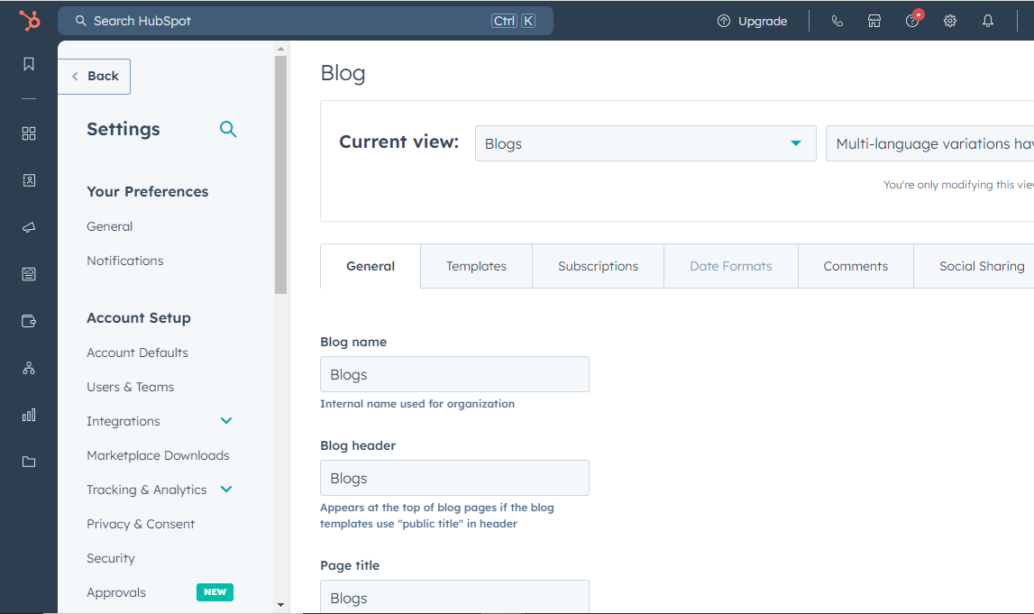The height and width of the screenshot is (614, 1034).
Task: Click the Search HubSpot field
Action: [x=306, y=21]
